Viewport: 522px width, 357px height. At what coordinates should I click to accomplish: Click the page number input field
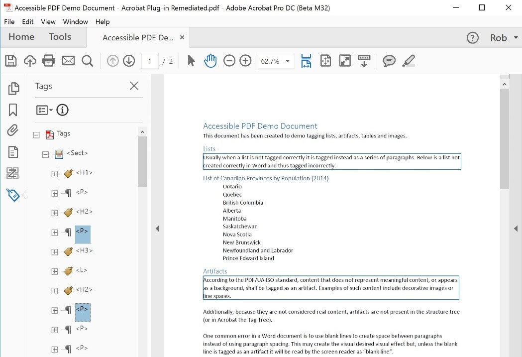(x=150, y=61)
